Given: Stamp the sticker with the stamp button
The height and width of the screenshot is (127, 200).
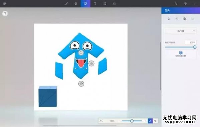Looking at the screenshot, I should click(91, 63).
